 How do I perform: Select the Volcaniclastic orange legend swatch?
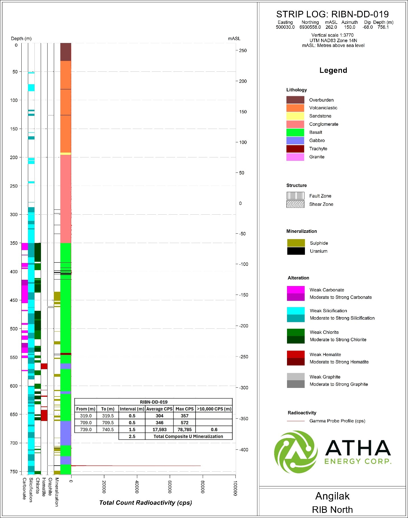click(295, 108)
